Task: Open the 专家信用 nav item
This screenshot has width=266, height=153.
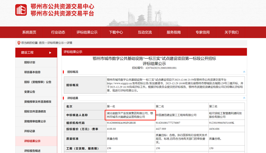Action: pyautogui.click(x=203, y=32)
